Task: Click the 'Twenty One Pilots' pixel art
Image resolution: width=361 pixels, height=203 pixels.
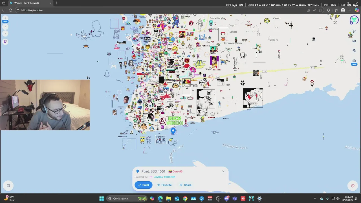Action: tap(161, 140)
